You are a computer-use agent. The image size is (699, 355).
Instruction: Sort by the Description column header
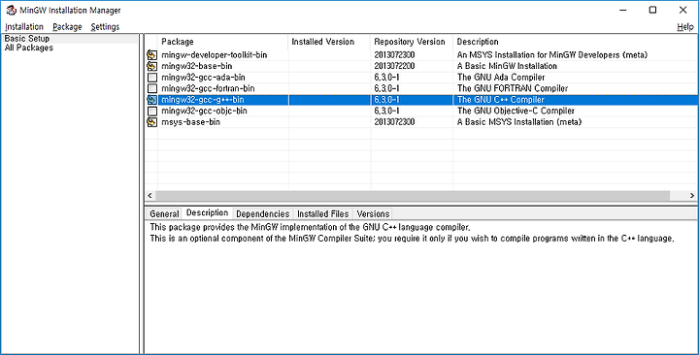(575, 42)
